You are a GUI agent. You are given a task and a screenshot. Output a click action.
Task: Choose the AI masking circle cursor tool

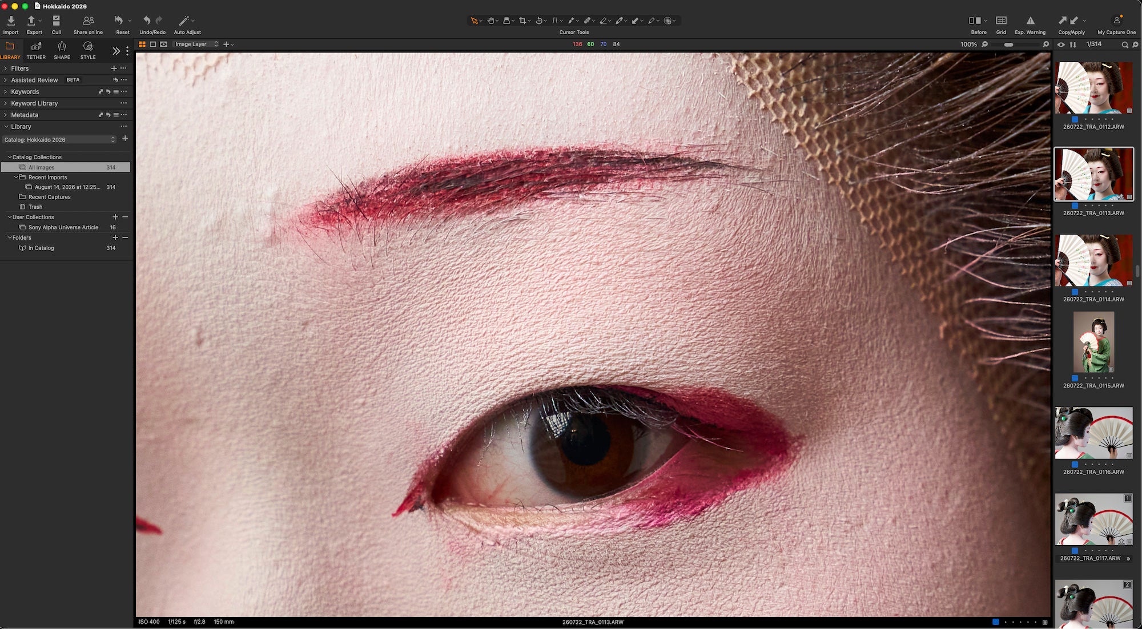tap(667, 21)
